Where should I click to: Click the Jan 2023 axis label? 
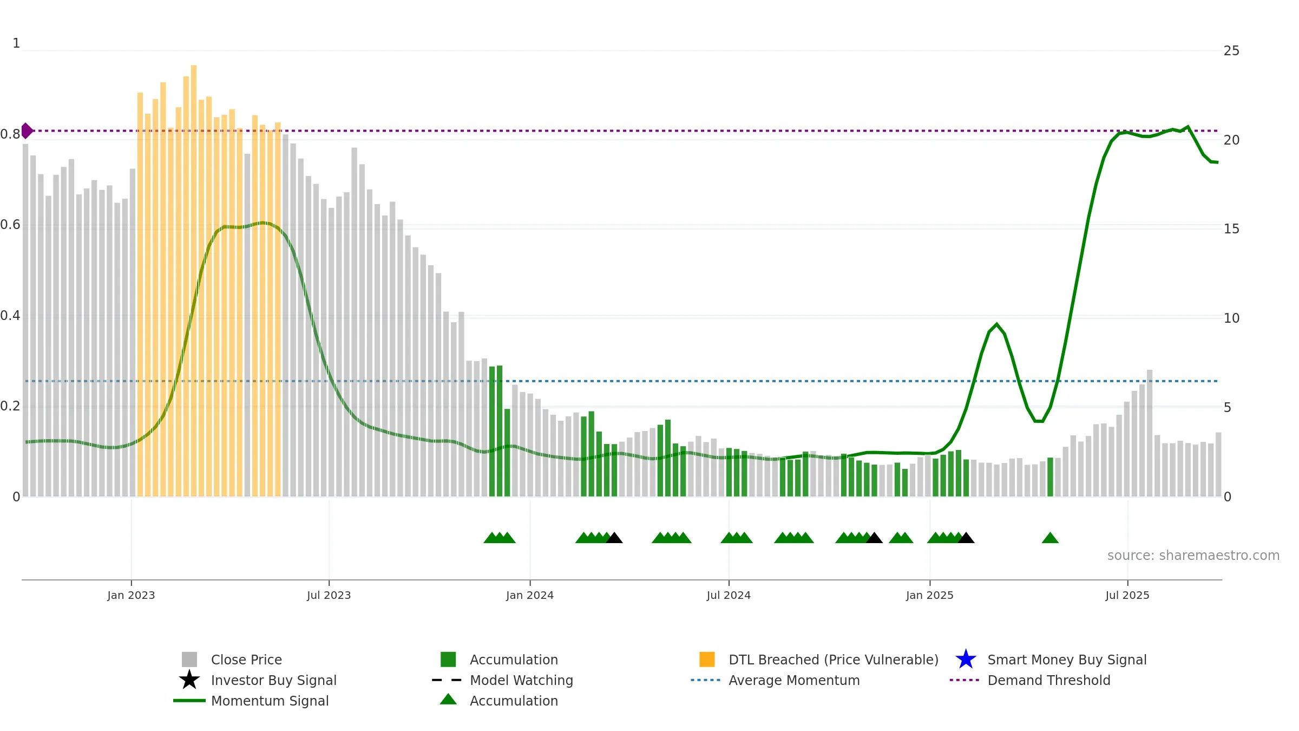click(x=131, y=595)
